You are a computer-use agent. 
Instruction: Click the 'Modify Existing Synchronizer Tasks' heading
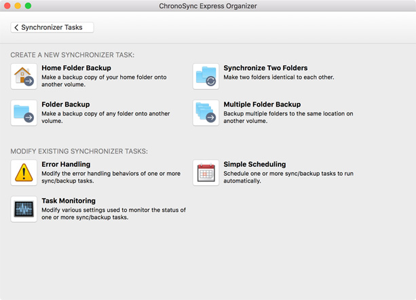point(79,151)
